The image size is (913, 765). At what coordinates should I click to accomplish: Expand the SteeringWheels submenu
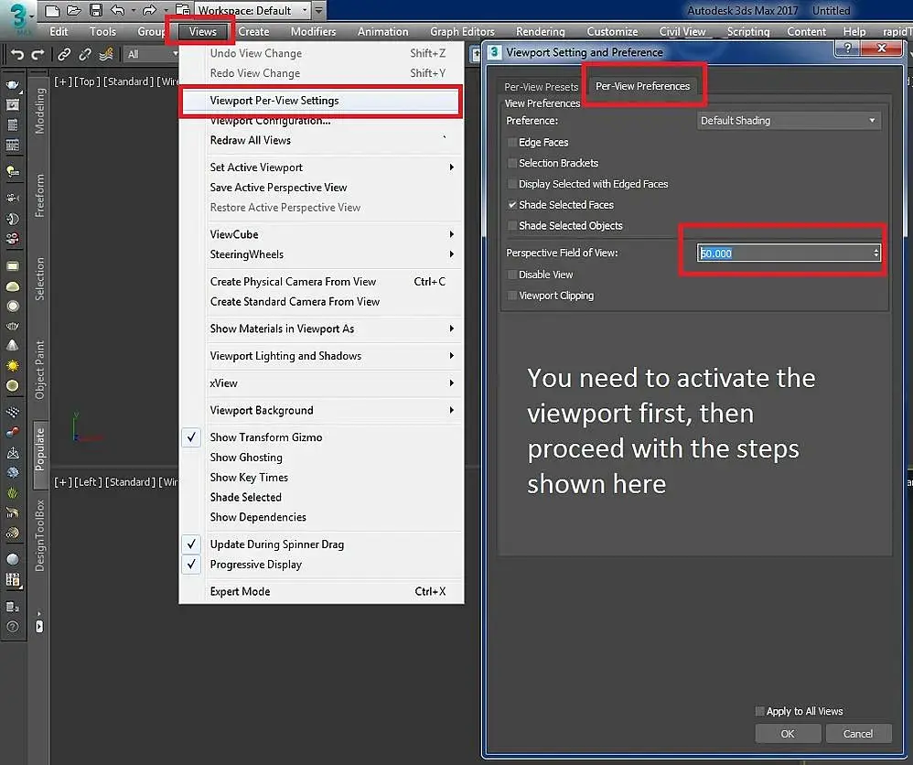tap(321, 254)
